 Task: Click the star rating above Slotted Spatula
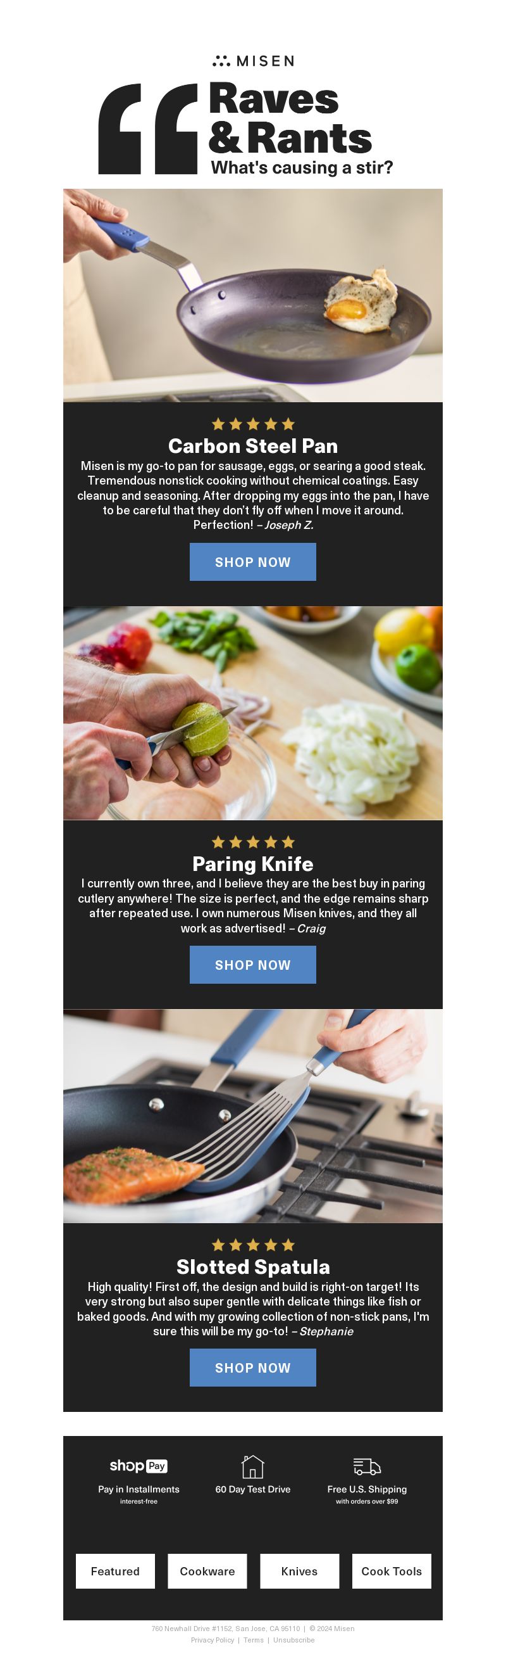click(252, 1245)
